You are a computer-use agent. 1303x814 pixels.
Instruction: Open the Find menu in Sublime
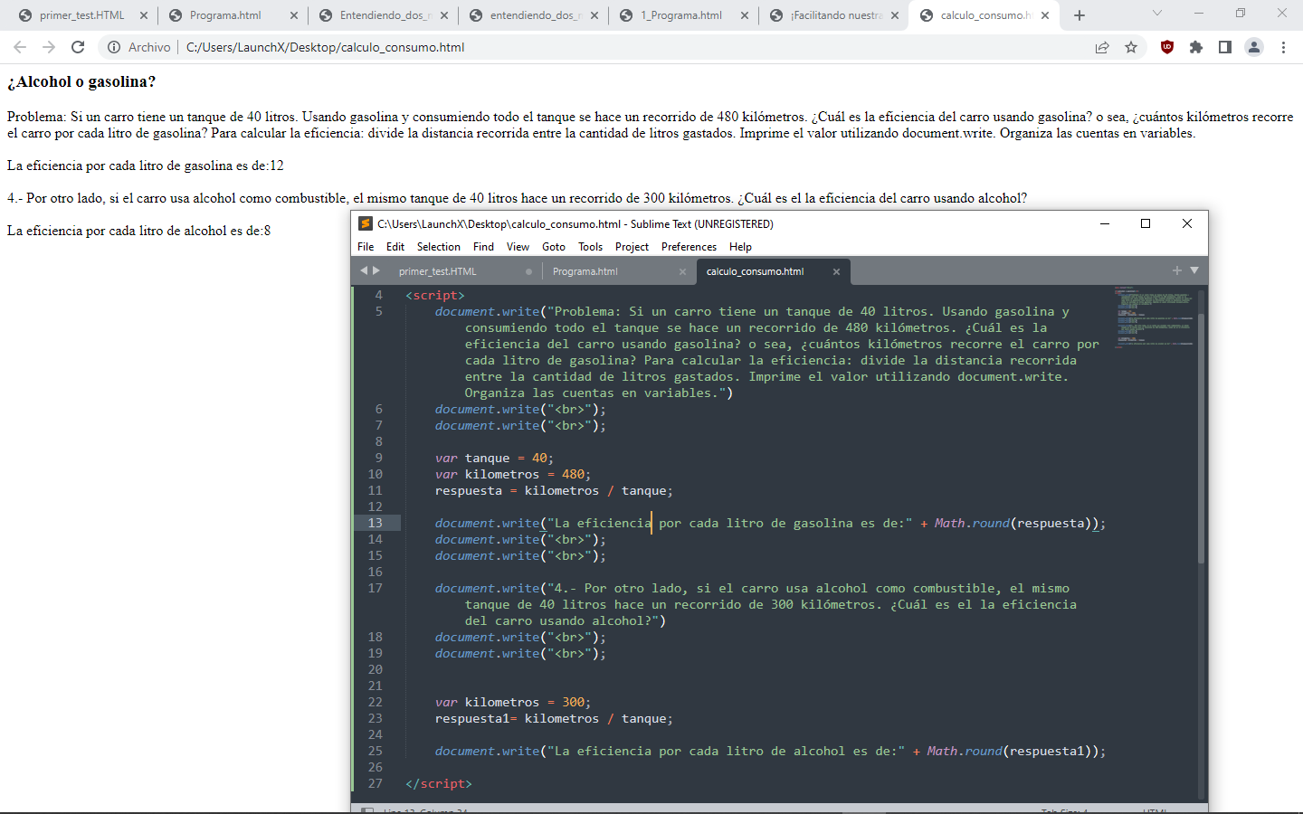pos(484,247)
